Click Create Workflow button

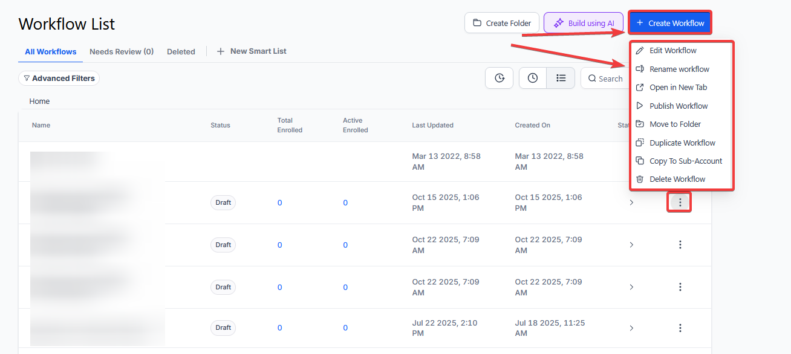670,23
